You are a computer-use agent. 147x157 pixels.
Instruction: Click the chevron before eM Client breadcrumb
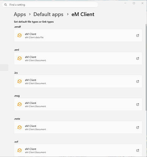tap(68, 14)
